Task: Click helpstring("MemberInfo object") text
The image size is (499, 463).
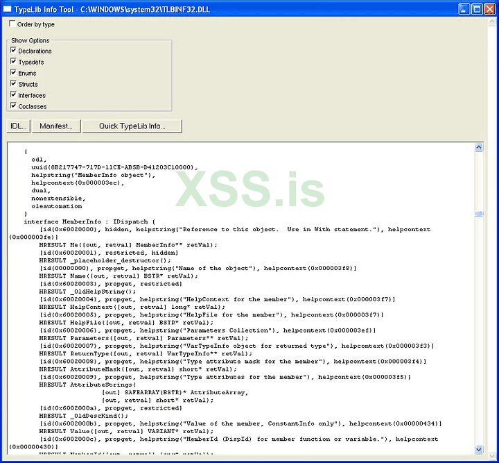Action: pyautogui.click(x=94, y=175)
